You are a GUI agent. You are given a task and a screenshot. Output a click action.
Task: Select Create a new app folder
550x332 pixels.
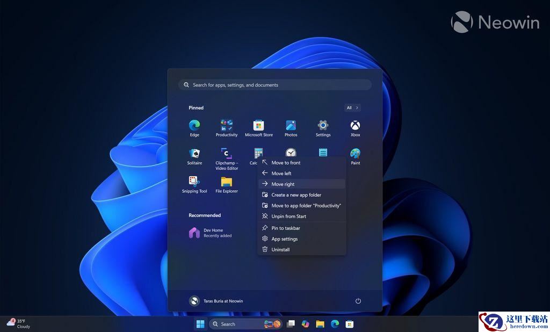[302, 195]
